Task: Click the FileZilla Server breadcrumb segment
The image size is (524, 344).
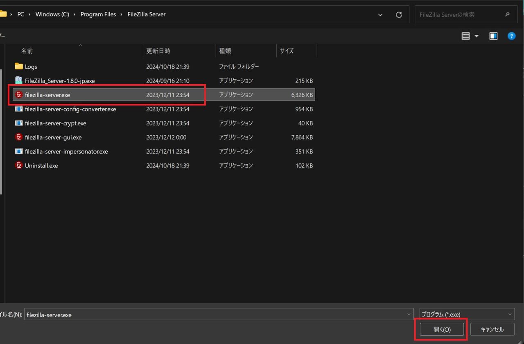Action: [147, 14]
